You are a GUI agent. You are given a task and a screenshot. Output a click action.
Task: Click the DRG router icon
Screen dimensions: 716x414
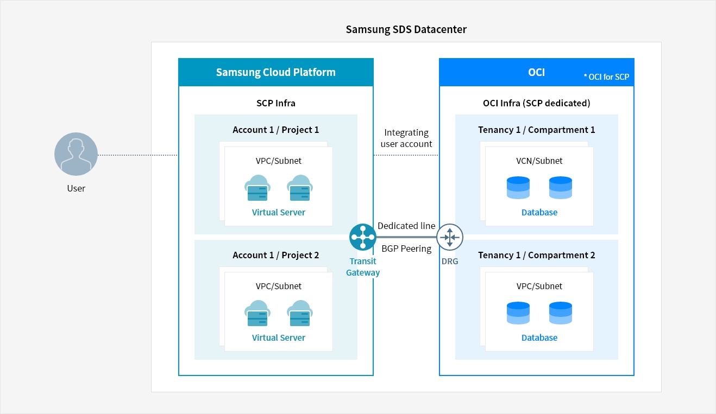(x=450, y=237)
